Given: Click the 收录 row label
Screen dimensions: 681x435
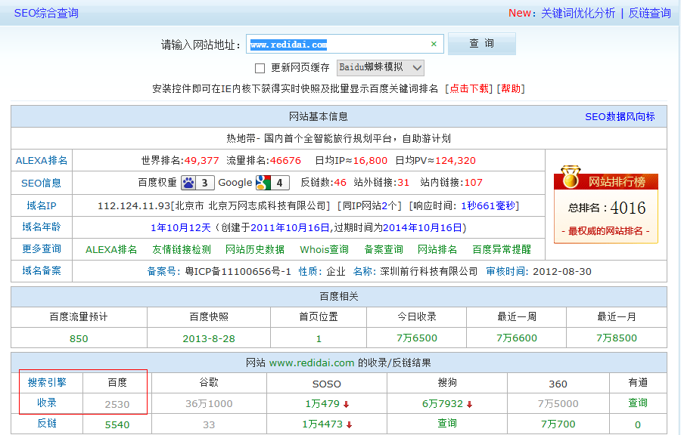Looking at the screenshot, I should tap(47, 403).
